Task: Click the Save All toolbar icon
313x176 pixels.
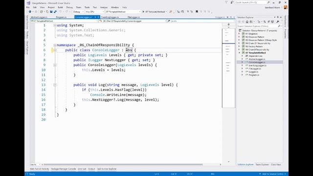Action: 55,12
